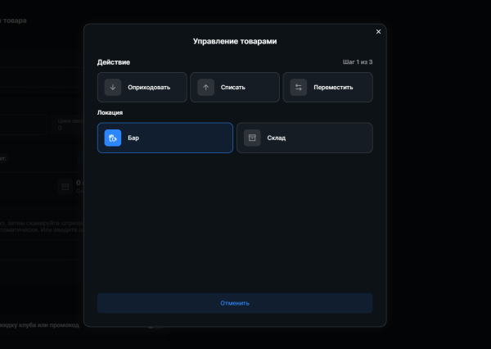Viewport: 491px width, 349px height.
Task: Click the Управление товарами dialog title
Action: point(235,42)
